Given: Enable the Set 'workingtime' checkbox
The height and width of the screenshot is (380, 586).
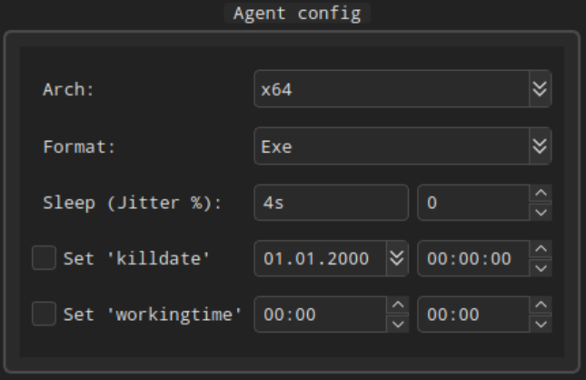Looking at the screenshot, I should [x=45, y=314].
